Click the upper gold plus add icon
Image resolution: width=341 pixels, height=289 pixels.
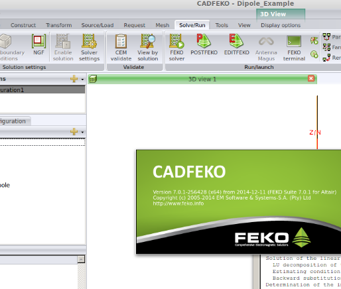pos(74,79)
